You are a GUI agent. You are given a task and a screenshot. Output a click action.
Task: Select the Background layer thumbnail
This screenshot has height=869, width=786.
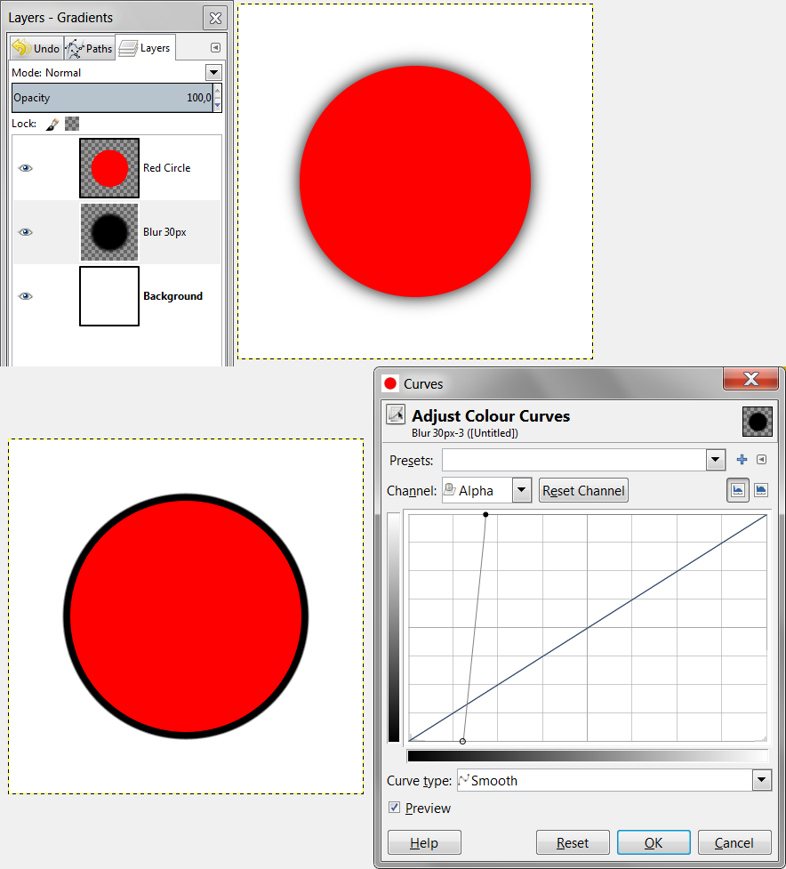[x=109, y=296]
